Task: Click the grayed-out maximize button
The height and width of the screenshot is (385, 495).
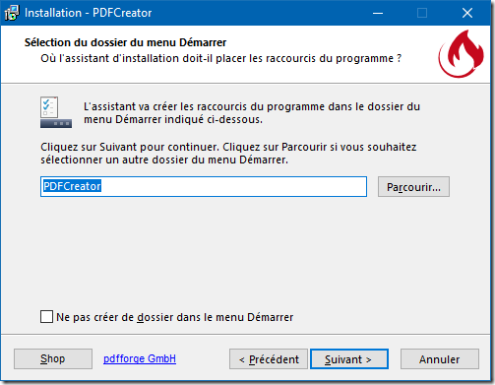Action: coord(422,13)
